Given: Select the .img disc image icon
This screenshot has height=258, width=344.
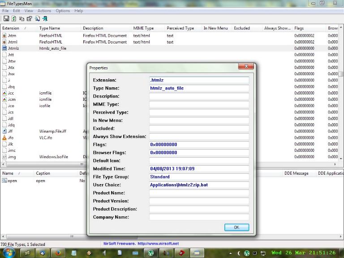Looking at the screenshot, I should pos(4,157).
